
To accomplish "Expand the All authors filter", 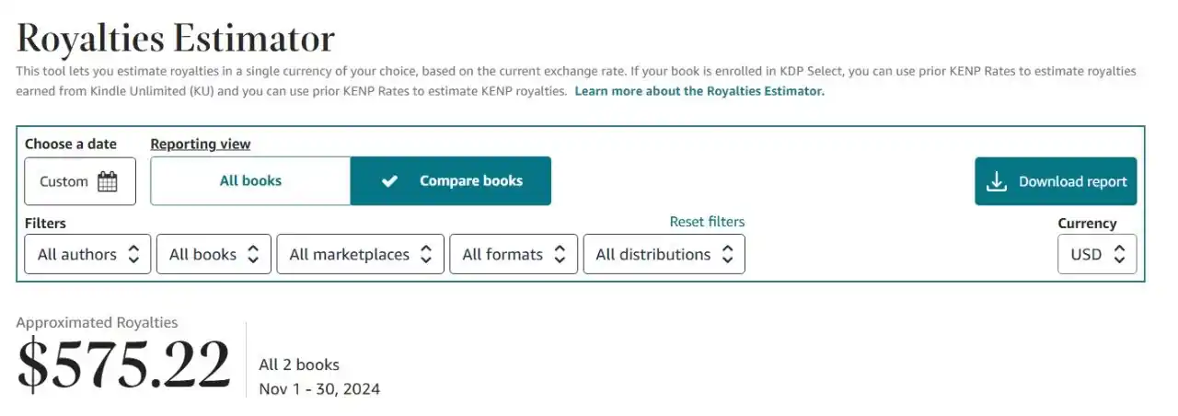I will point(88,254).
